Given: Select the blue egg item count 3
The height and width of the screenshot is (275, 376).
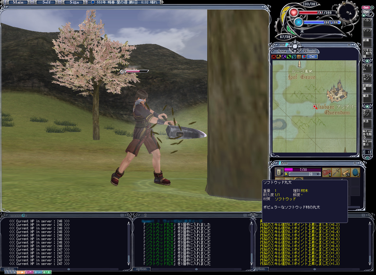Looking at the screenshot, I should pyautogui.click(x=355, y=172).
